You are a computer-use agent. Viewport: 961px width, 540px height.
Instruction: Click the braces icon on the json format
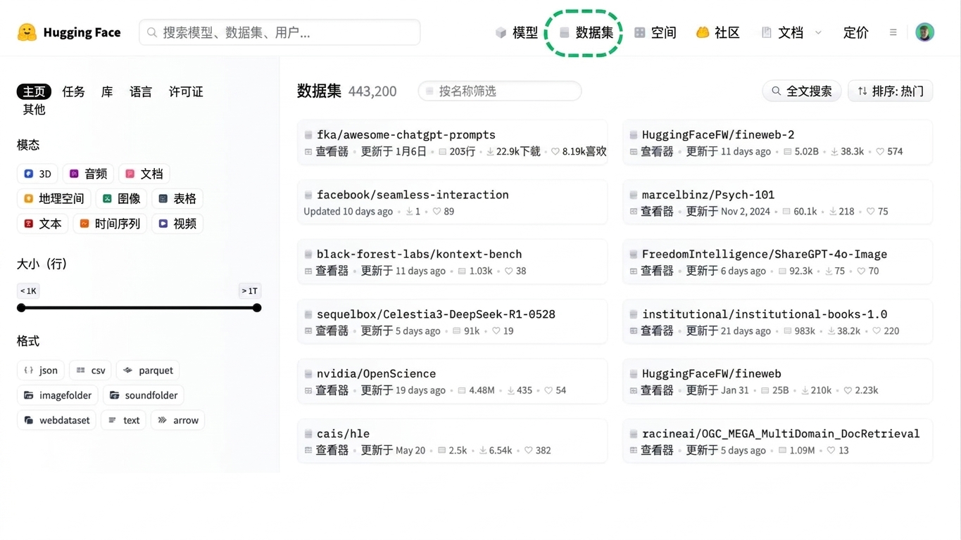[29, 370]
